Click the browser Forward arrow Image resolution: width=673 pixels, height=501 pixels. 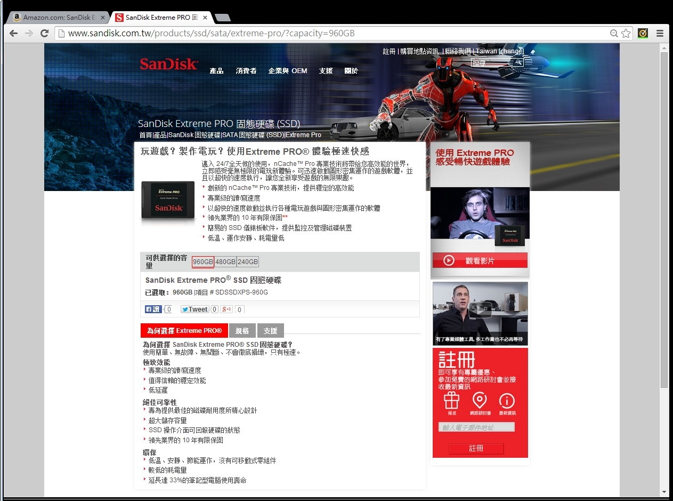(29, 33)
